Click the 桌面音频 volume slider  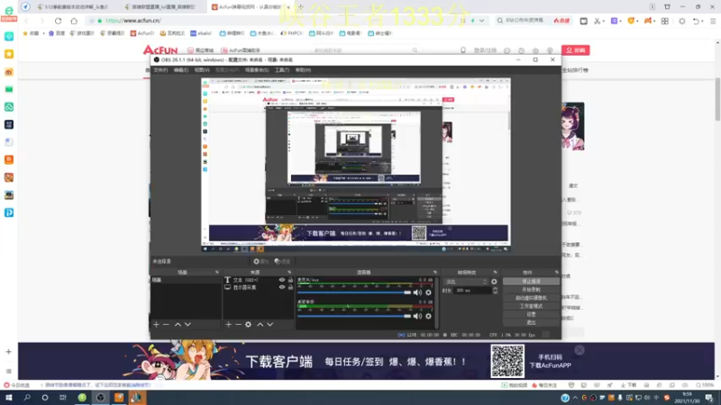point(354,316)
